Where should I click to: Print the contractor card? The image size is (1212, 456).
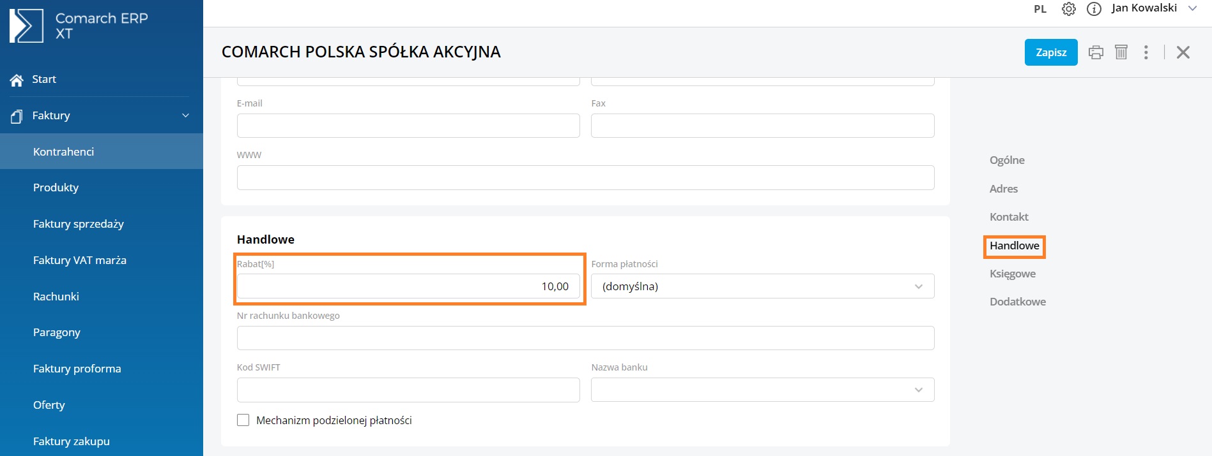pos(1096,52)
